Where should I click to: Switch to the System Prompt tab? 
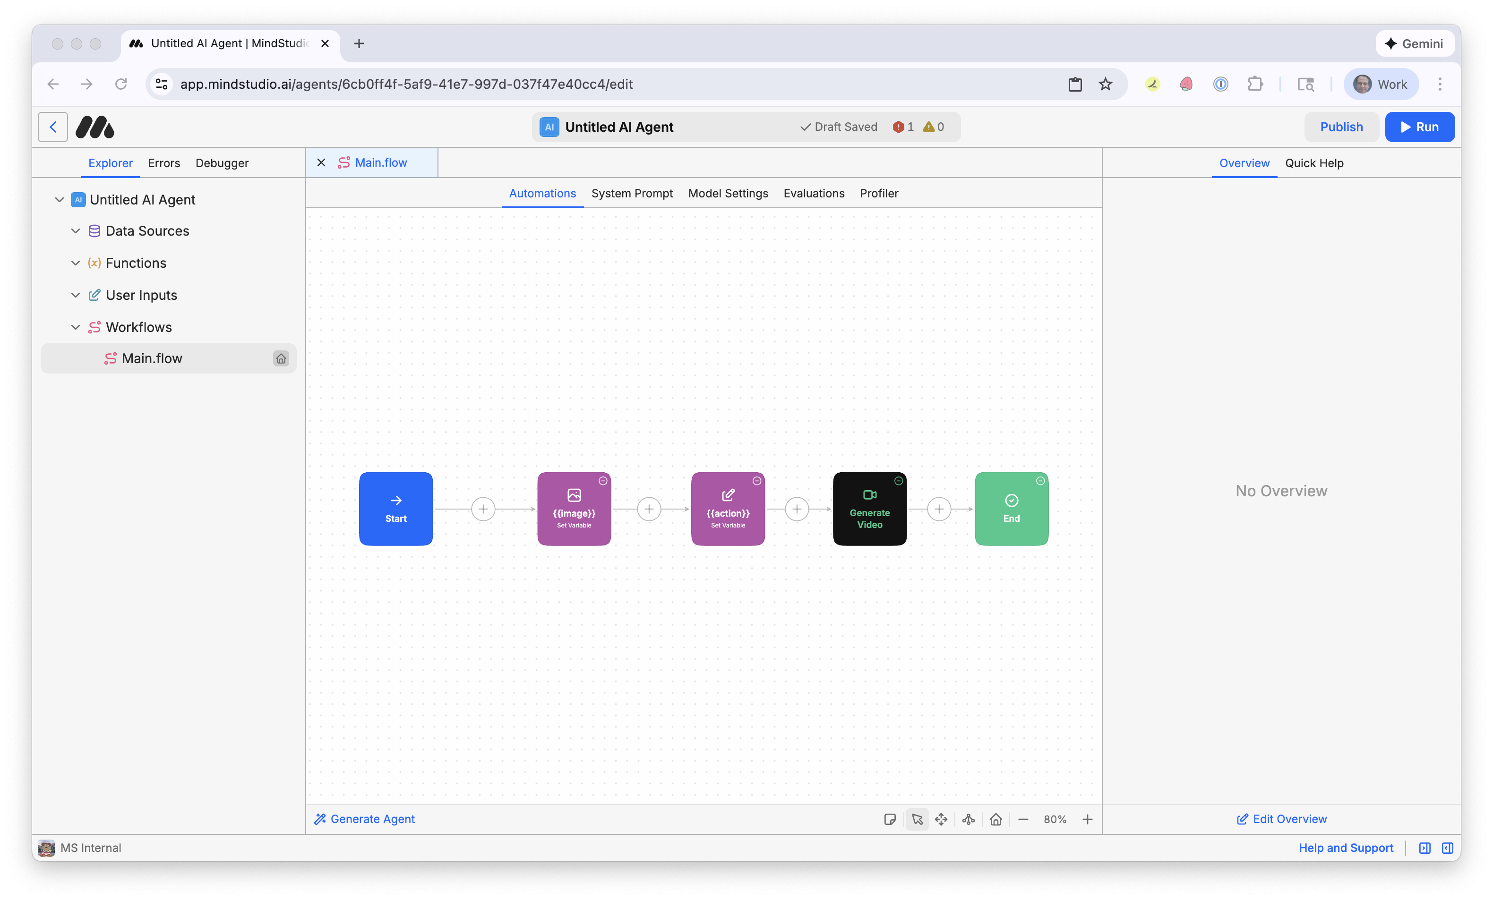click(632, 193)
